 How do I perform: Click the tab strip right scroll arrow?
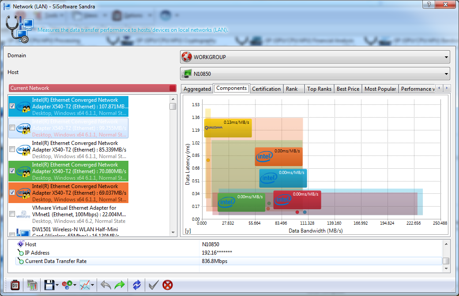click(x=447, y=88)
